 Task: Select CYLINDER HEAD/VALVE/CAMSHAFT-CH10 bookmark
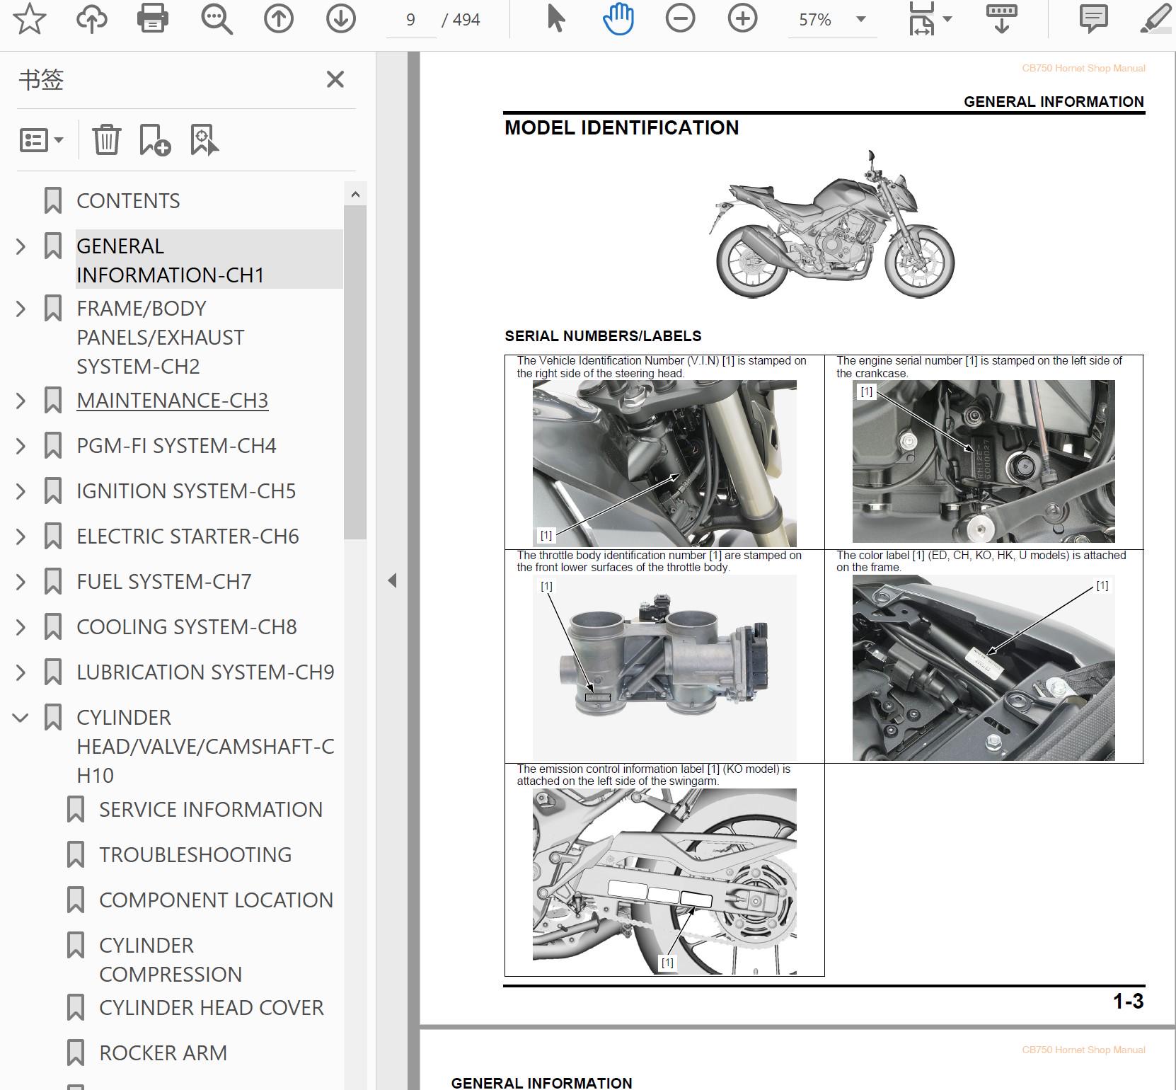coord(205,747)
